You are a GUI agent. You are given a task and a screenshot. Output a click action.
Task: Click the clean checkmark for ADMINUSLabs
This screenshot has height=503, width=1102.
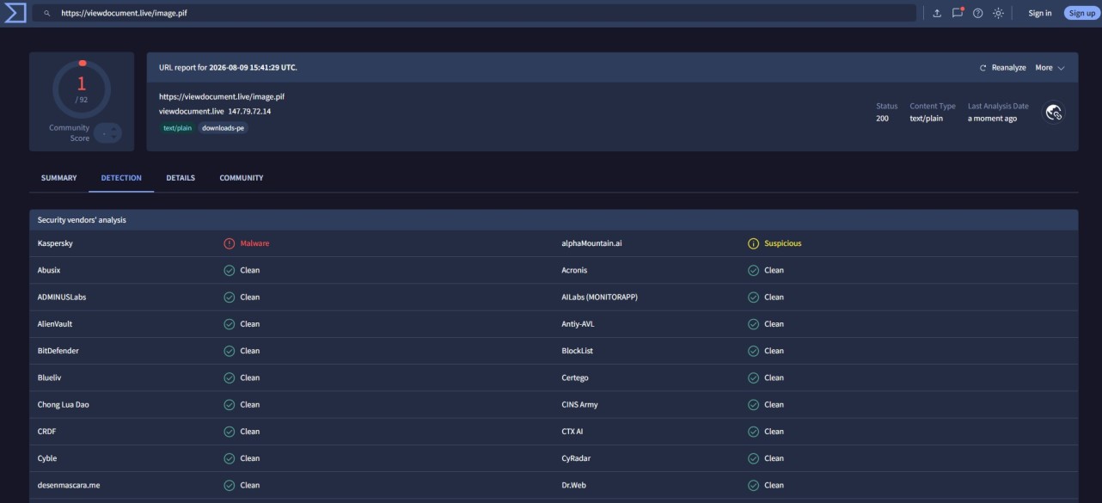[x=229, y=297]
